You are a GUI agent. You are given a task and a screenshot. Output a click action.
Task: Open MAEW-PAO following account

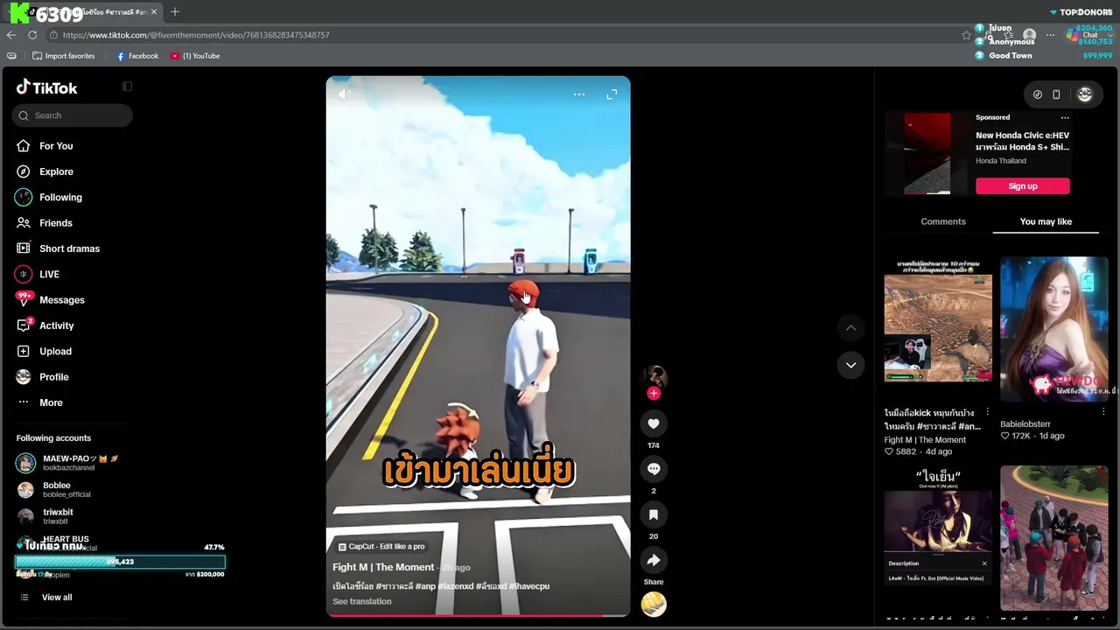70,463
